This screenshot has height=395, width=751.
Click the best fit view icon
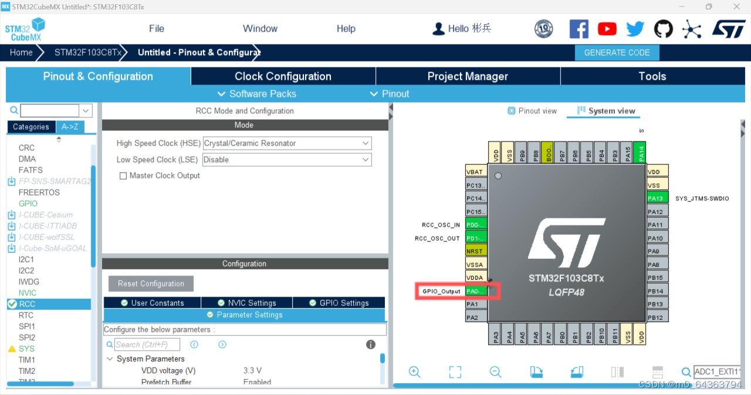[x=455, y=372]
